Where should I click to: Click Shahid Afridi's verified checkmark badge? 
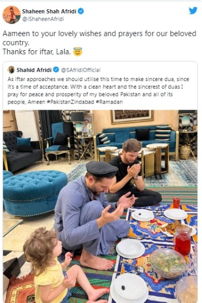pyautogui.click(x=56, y=70)
